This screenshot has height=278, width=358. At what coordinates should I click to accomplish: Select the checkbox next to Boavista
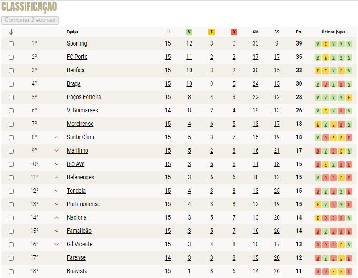click(x=11, y=271)
